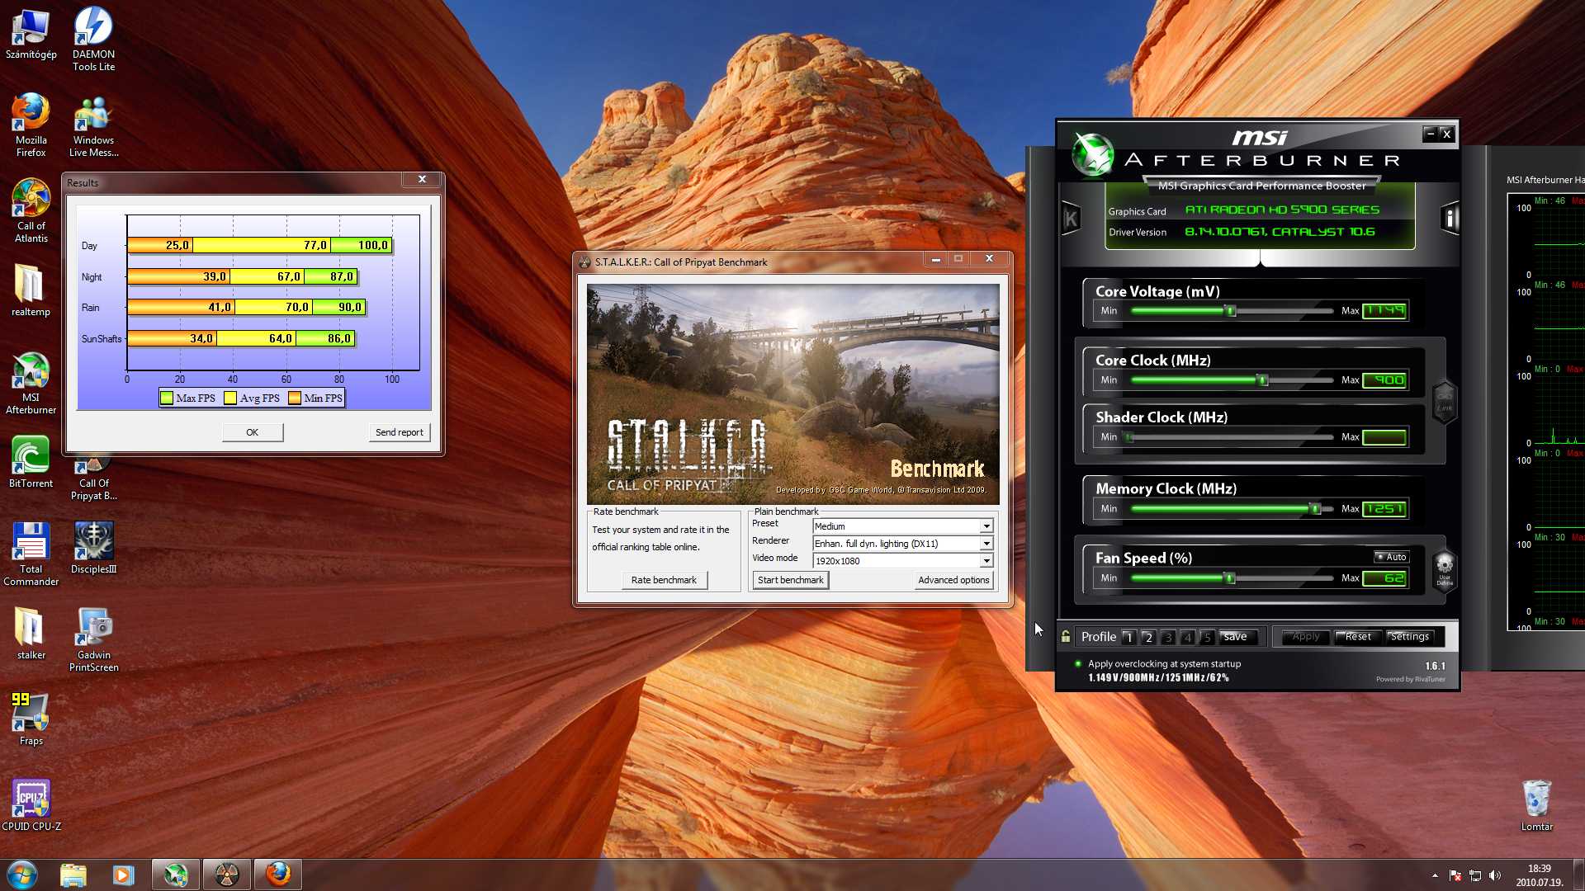Image resolution: width=1585 pixels, height=891 pixels.
Task: Click the Rate benchmark button
Action: click(664, 580)
